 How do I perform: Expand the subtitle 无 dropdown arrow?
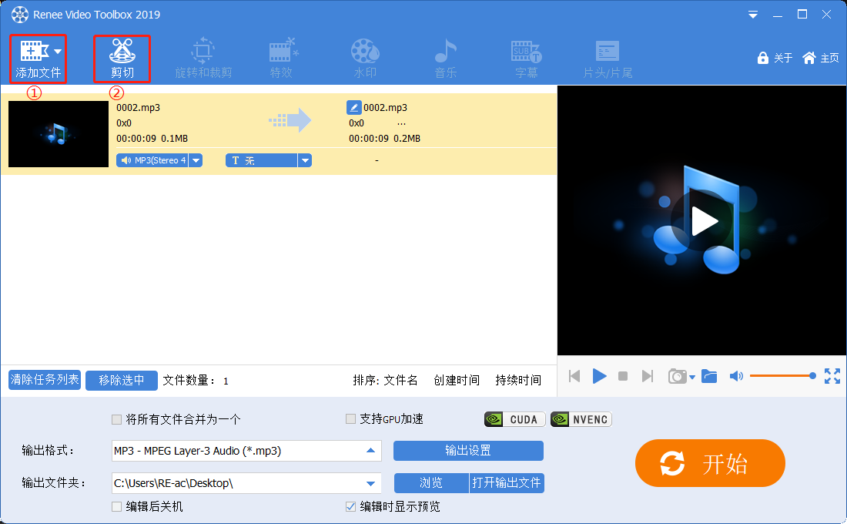(305, 160)
